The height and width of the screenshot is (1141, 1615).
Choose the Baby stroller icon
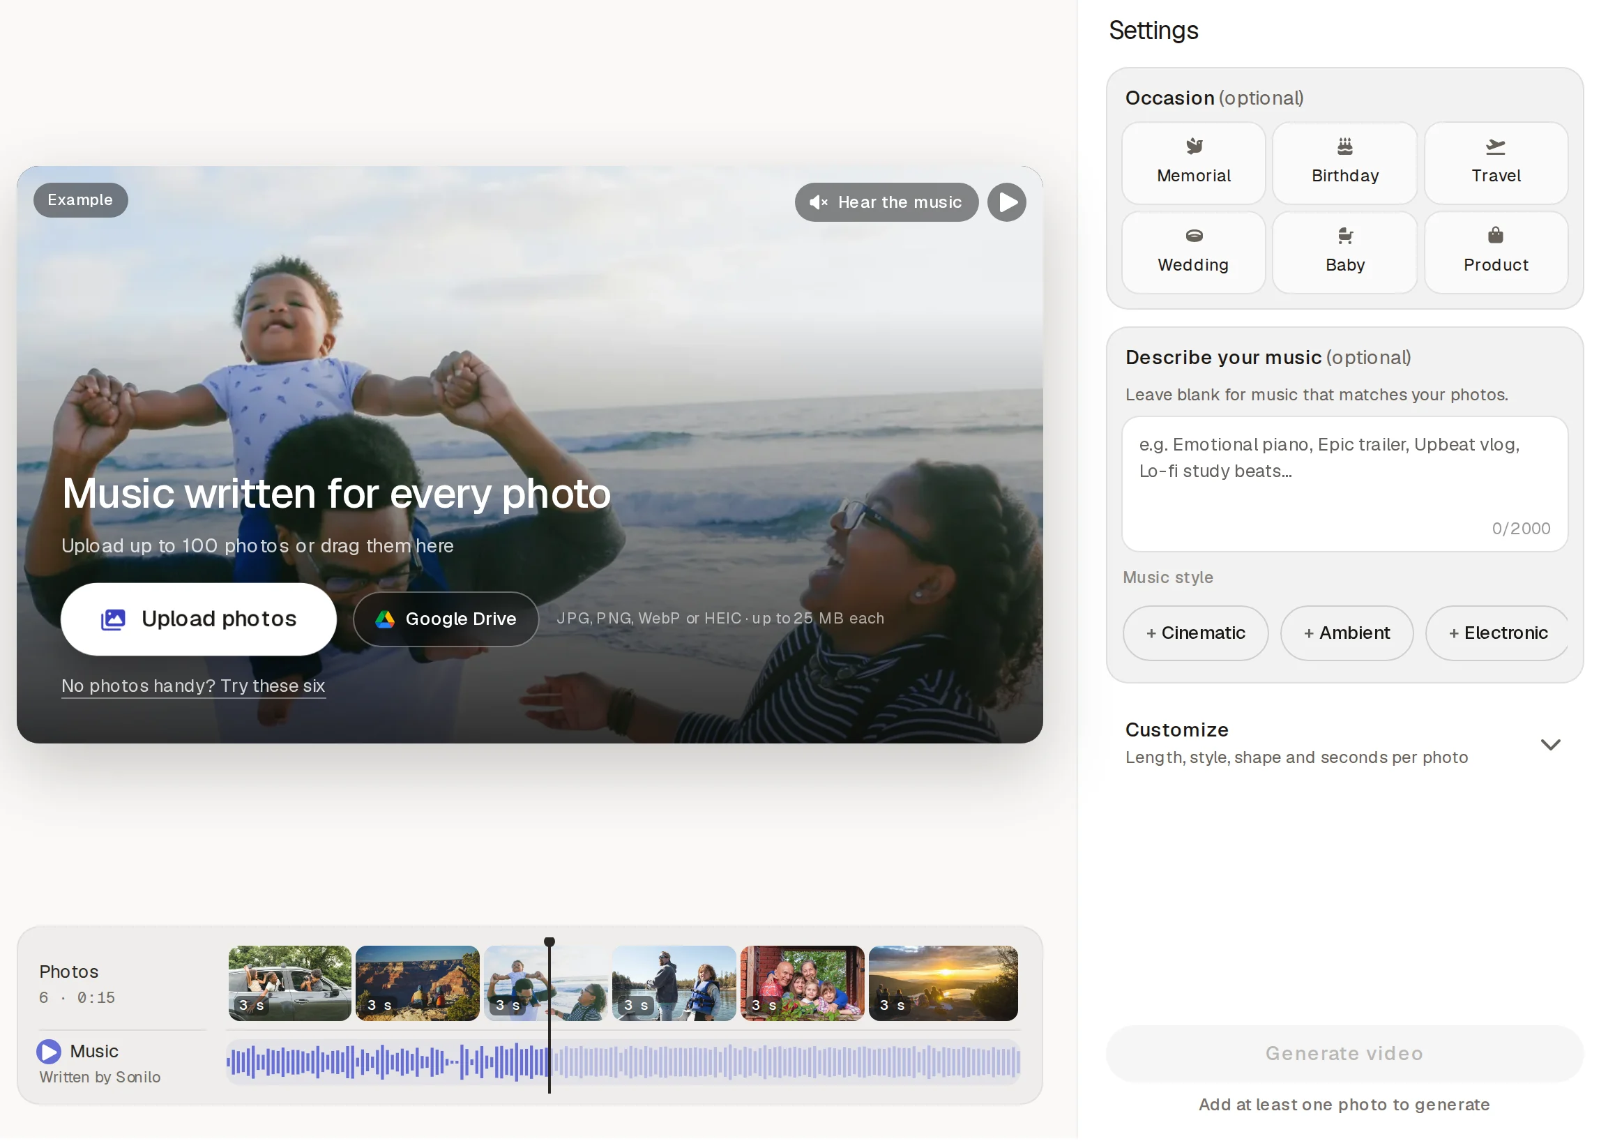click(1347, 236)
